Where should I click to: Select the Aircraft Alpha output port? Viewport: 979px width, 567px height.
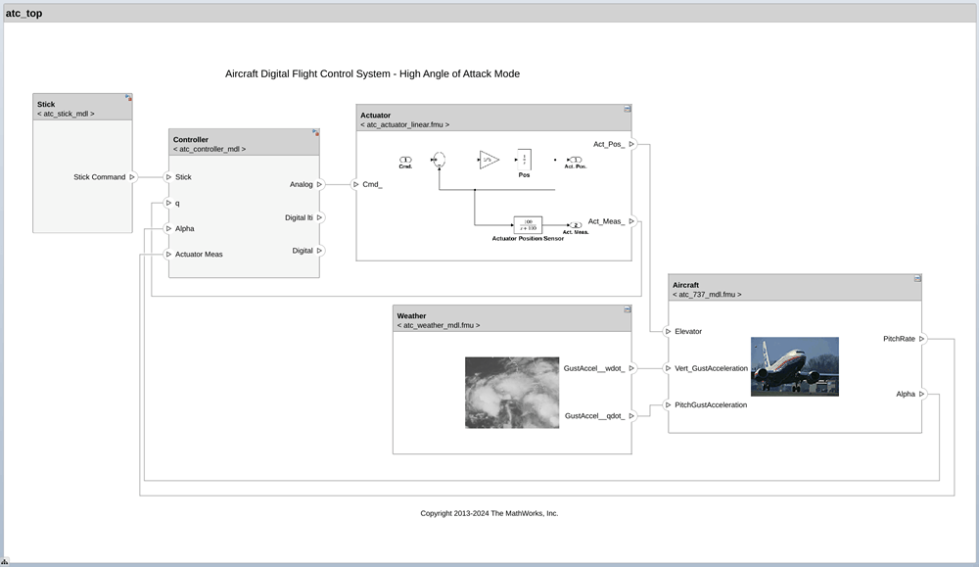(x=921, y=394)
